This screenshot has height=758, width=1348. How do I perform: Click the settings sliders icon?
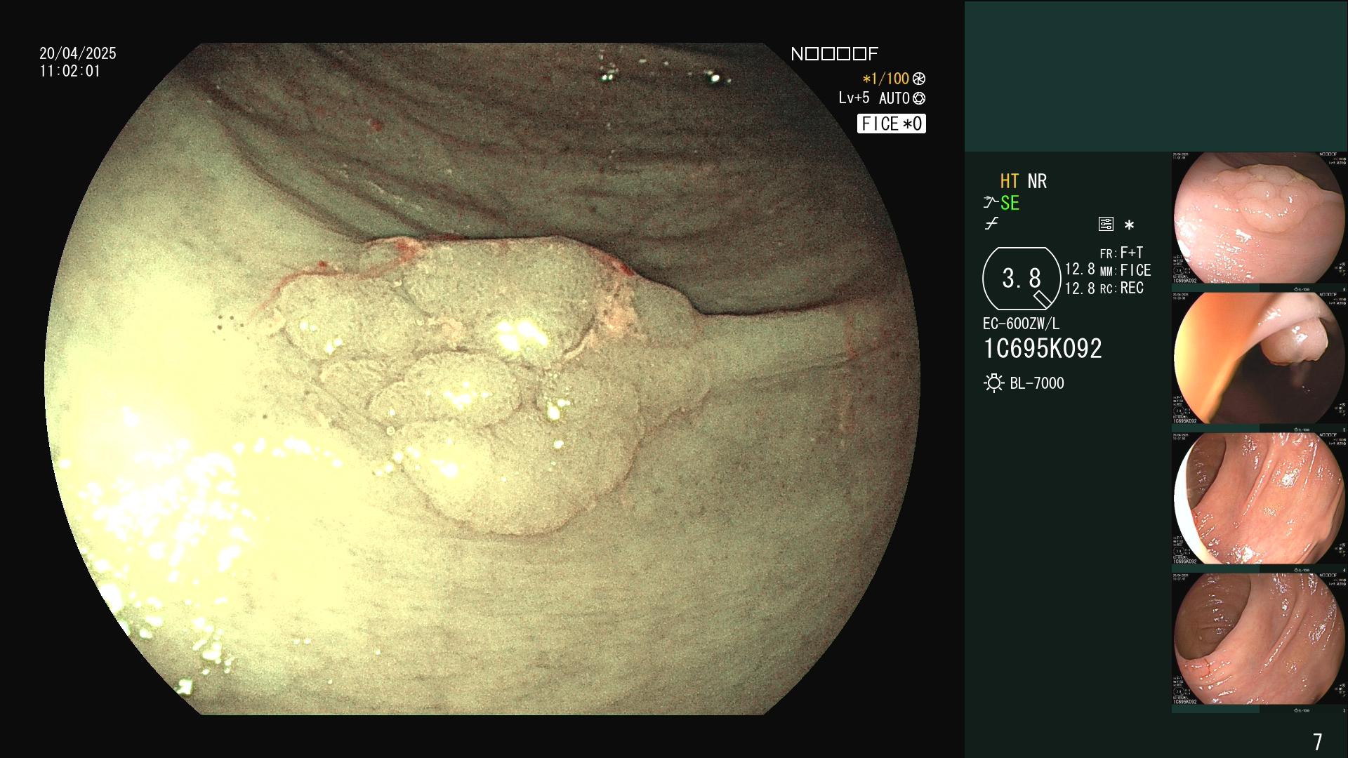pyautogui.click(x=1106, y=225)
